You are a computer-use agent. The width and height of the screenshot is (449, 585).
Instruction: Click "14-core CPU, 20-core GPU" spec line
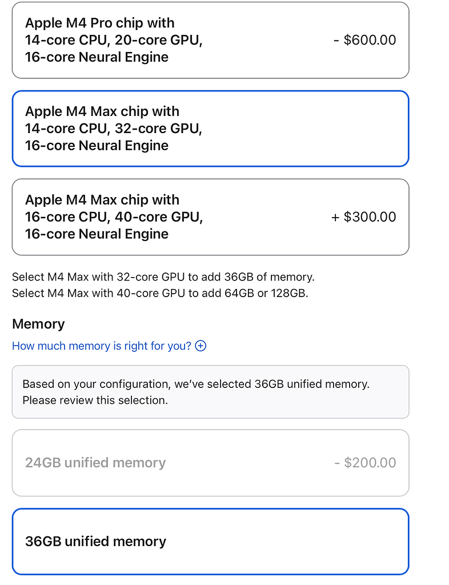tap(114, 40)
